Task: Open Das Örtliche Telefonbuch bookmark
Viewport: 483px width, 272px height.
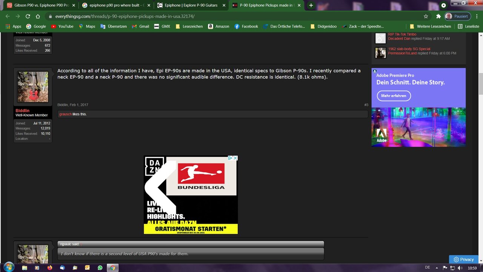Action: point(284,26)
